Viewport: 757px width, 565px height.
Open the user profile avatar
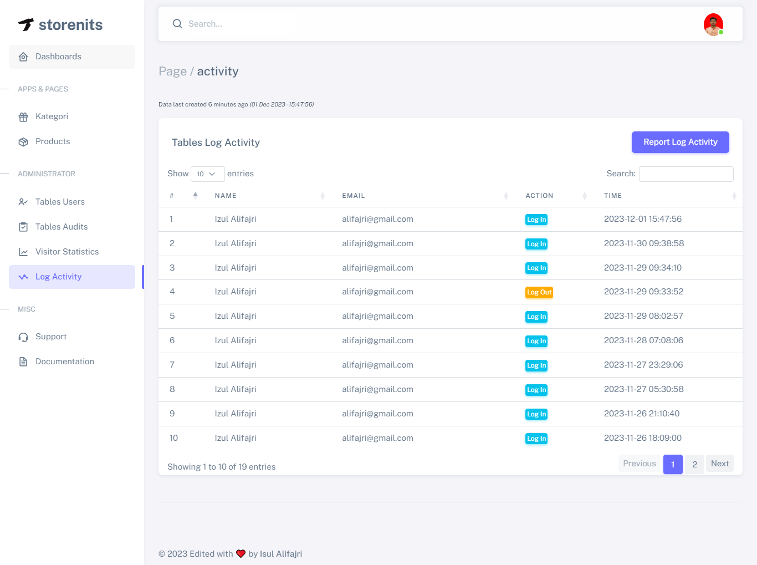[713, 24]
